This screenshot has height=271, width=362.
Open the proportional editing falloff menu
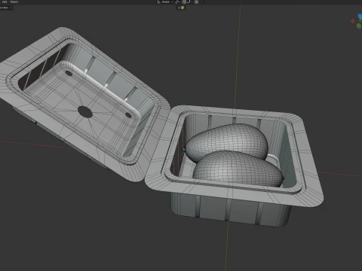tap(202, 2)
